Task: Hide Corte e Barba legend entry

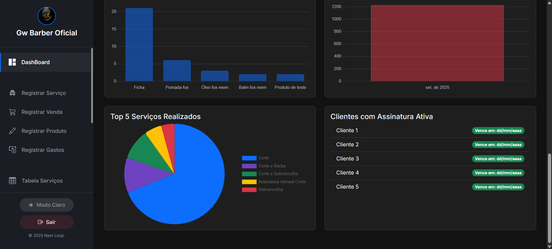Action: (x=272, y=166)
